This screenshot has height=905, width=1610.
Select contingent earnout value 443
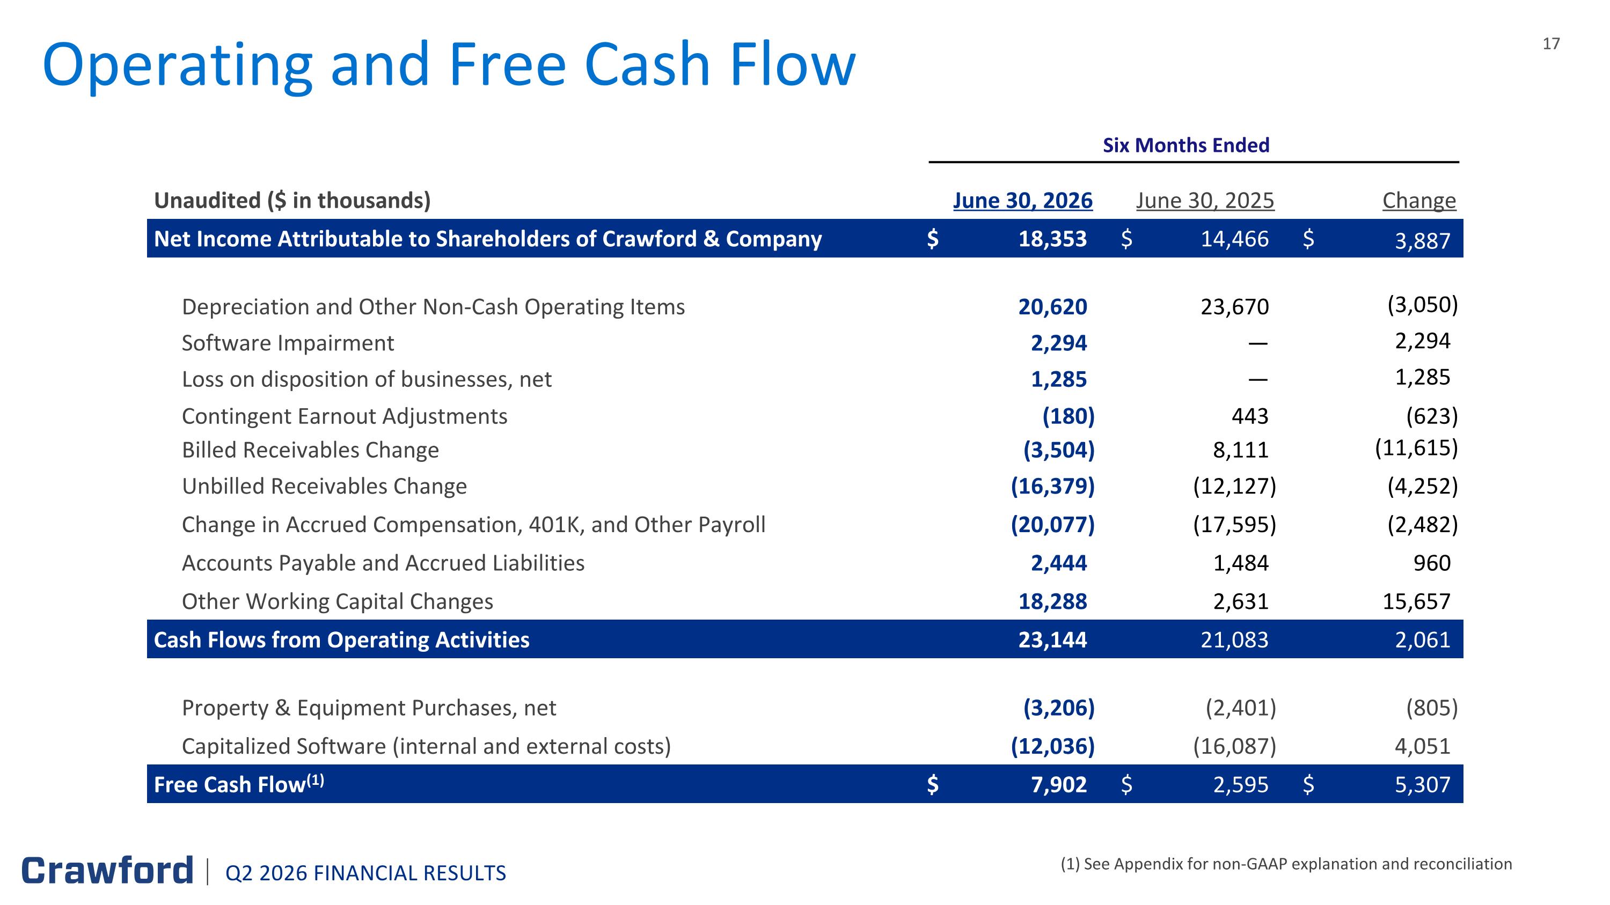click(x=1250, y=416)
